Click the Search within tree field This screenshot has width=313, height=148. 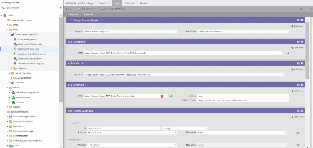(x=30, y=8)
